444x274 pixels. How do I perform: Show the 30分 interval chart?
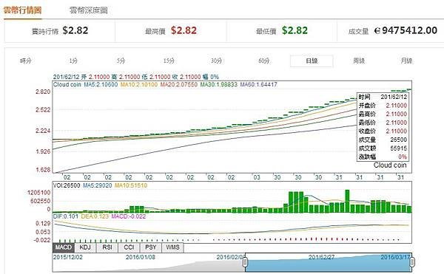pyautogui.click(x=216, y=61)
